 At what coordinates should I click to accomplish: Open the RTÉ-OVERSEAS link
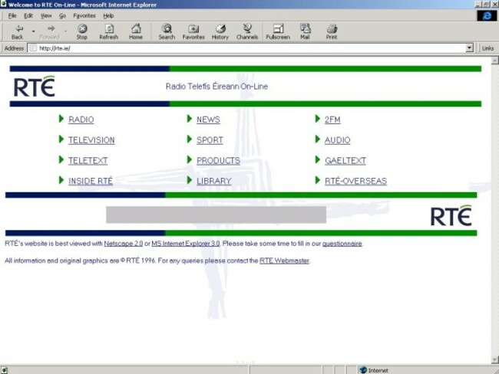pyautogui.click(x=355, y=181)
